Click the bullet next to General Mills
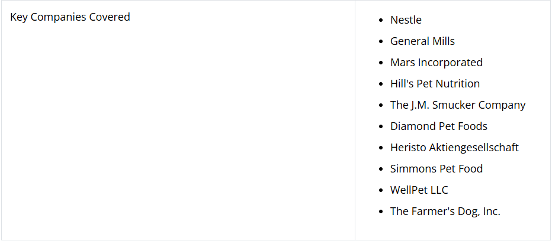The image size is (552, 241). [x=381, y=41]
